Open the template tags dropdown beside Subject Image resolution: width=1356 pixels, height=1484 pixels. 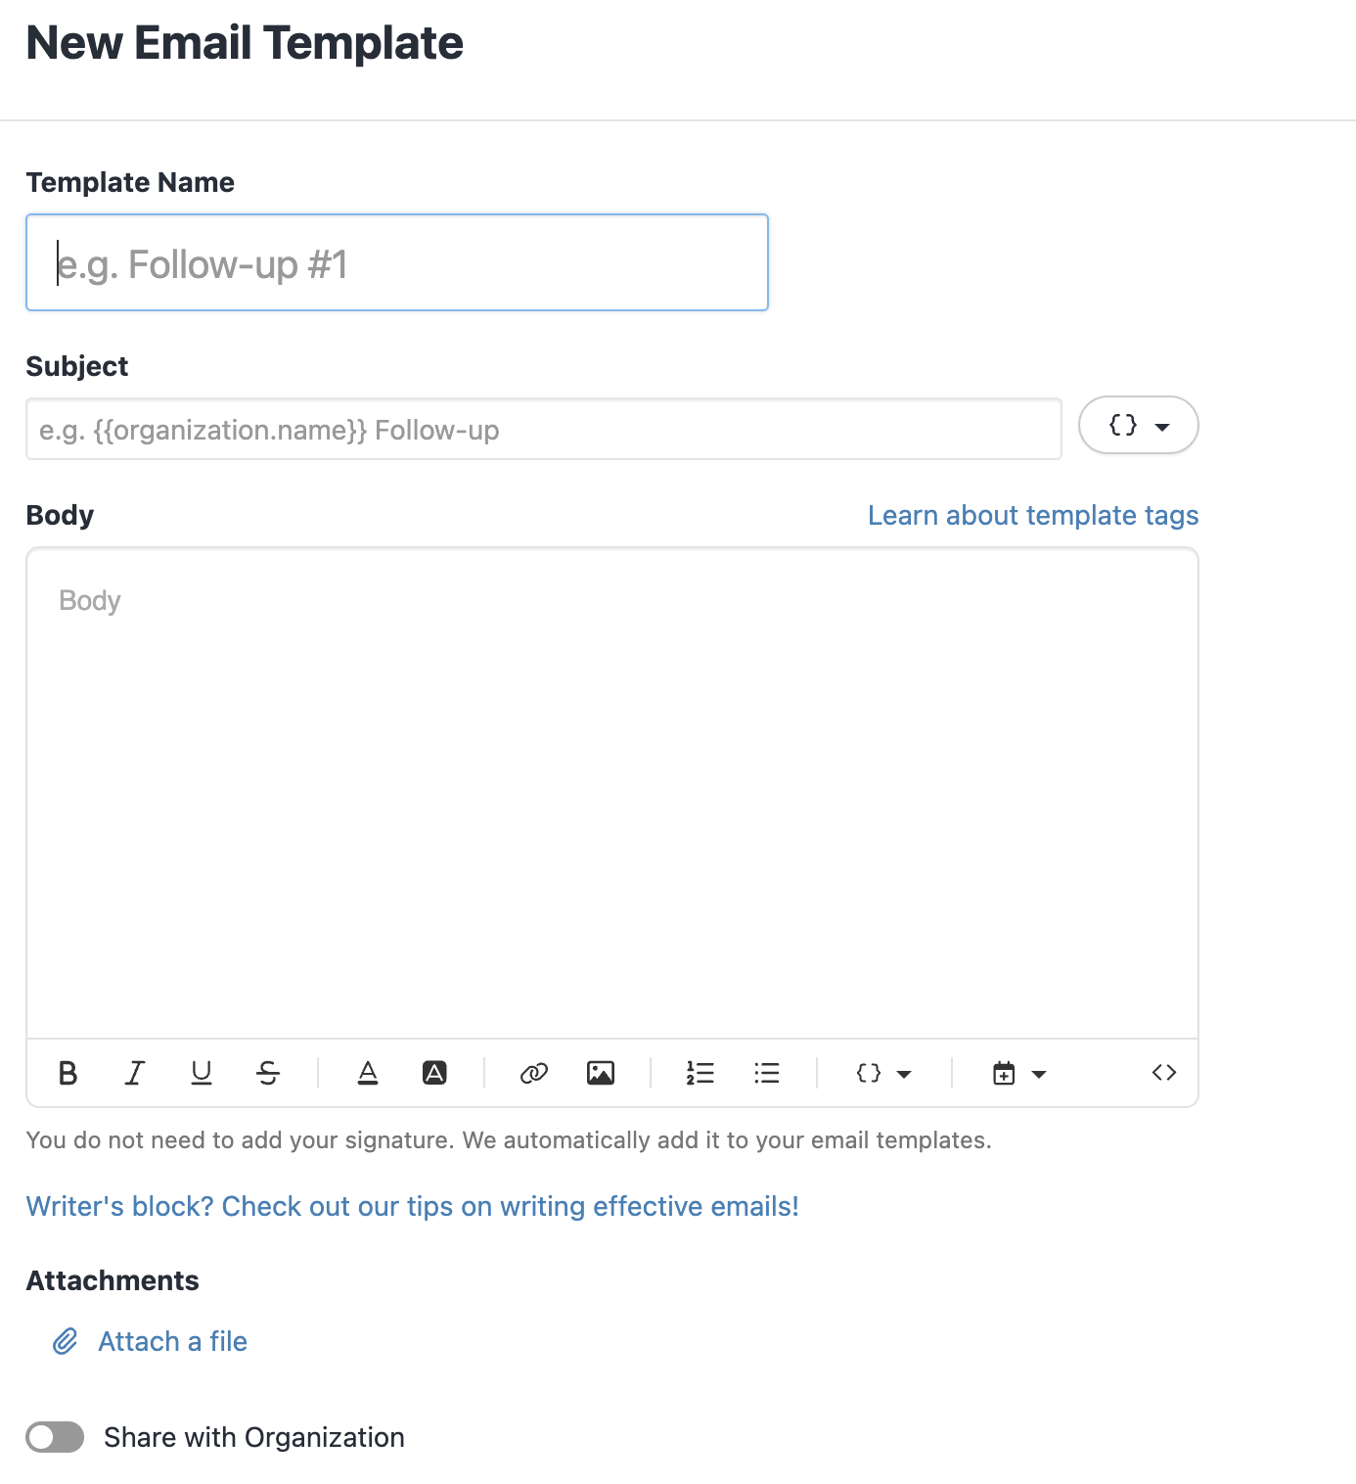(1138, 426)
